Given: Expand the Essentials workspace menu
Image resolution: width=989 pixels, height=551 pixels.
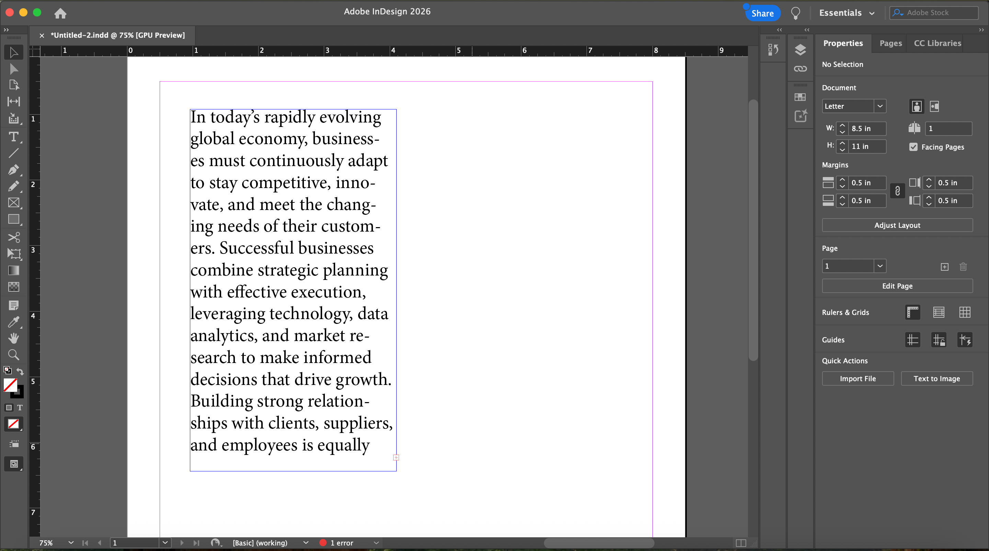Looking at the screenshot, I should 846,13.
